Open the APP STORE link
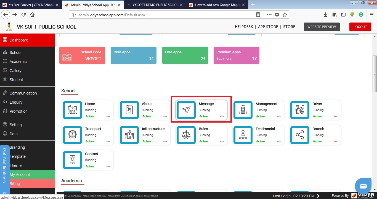377x199 pixels. tap(268, 27)
